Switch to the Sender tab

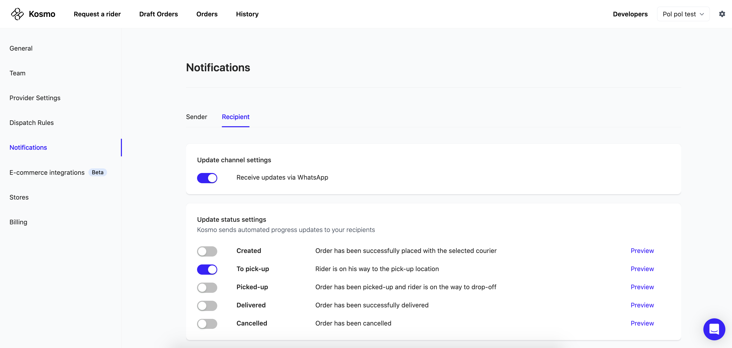(196, 117)
